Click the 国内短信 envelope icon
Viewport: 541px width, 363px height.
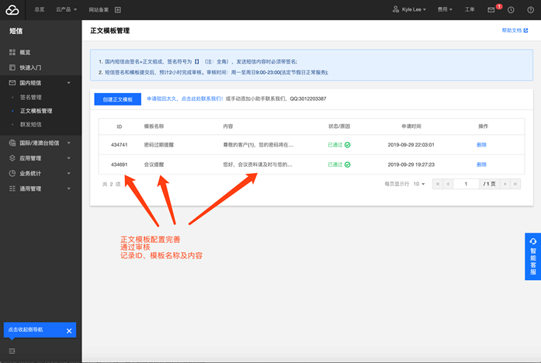pyautogui.click(x=12, y=83)
